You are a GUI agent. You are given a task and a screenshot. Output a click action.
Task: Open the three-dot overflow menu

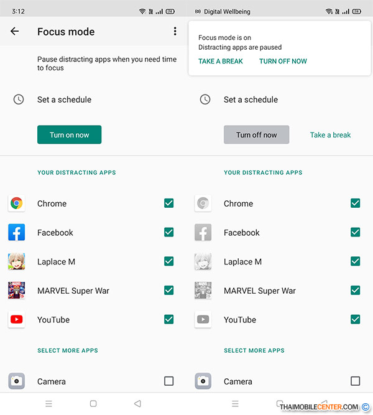click(175, 32)
